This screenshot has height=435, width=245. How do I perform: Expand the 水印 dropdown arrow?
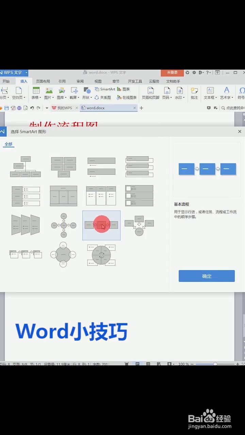184,98
